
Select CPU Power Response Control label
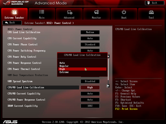pyautogui.click(x=24, y=63)
